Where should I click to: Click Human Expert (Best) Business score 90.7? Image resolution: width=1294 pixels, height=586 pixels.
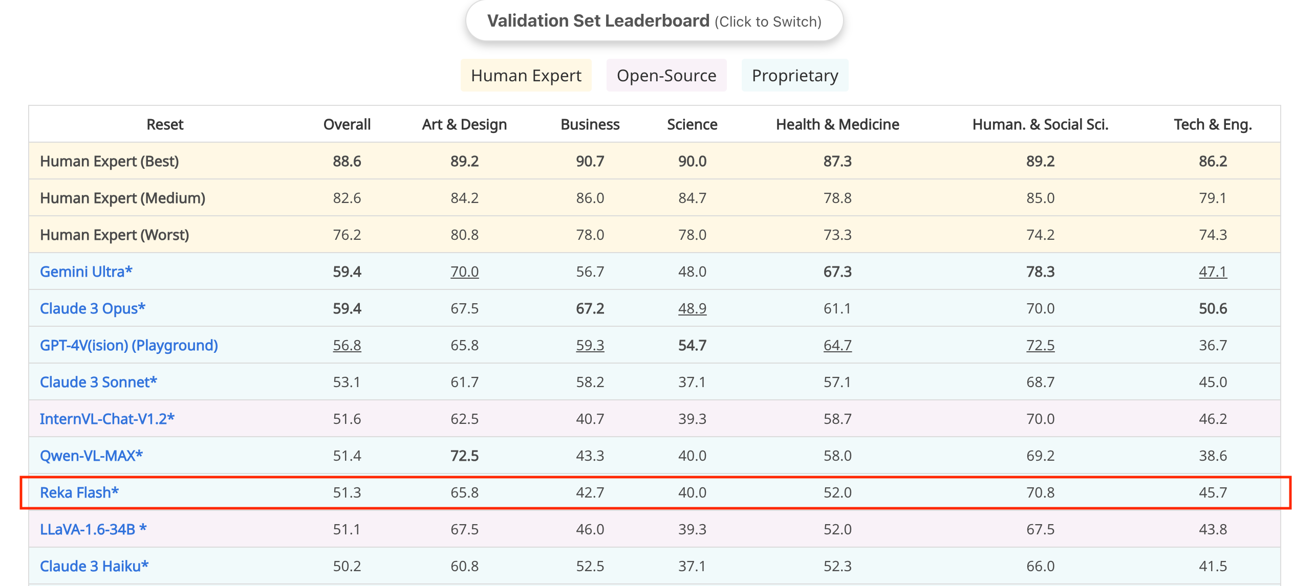click(x=590, y=161)
